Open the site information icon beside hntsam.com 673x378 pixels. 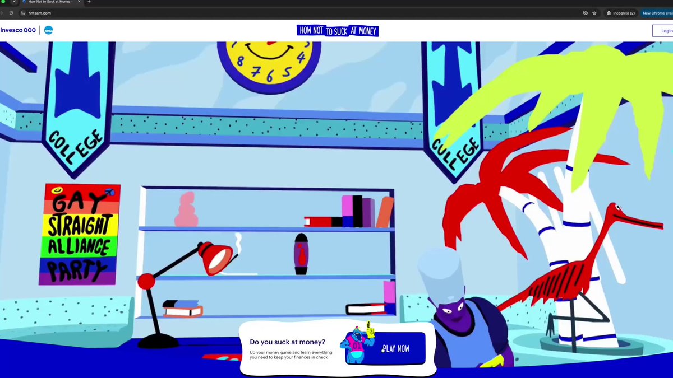coord(22,13)
